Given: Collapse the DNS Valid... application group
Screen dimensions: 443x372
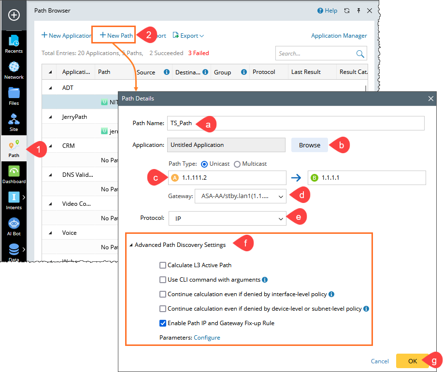Looking at the screenshot, I should pyautogui.click(x=50, y=175).
